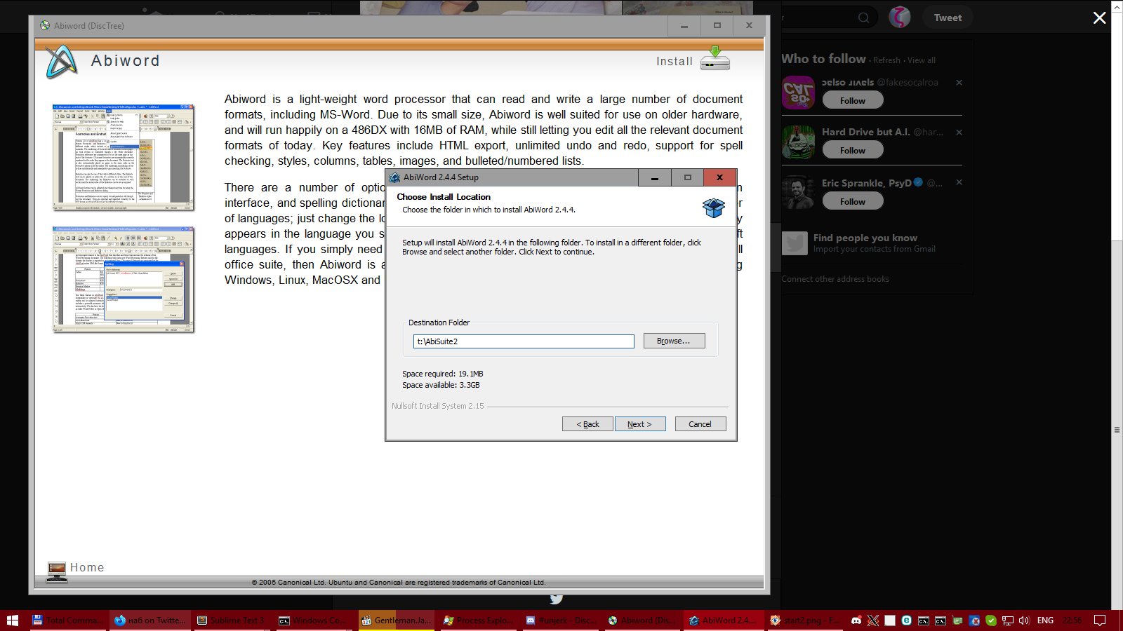Close the large Twitter image overlay

[x=1099, y=18]
